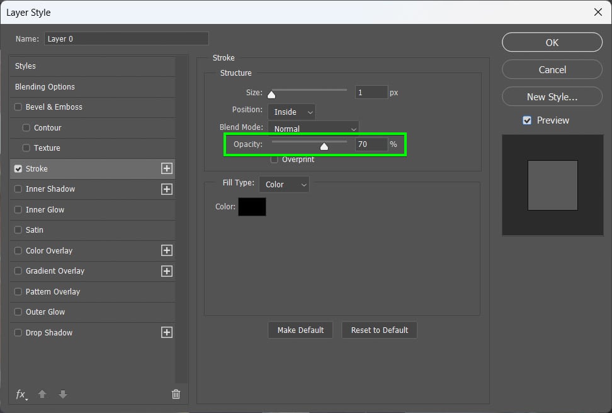
Task: Add a Gradient Overlay instance via plus icon
Action: coord(167,271)
